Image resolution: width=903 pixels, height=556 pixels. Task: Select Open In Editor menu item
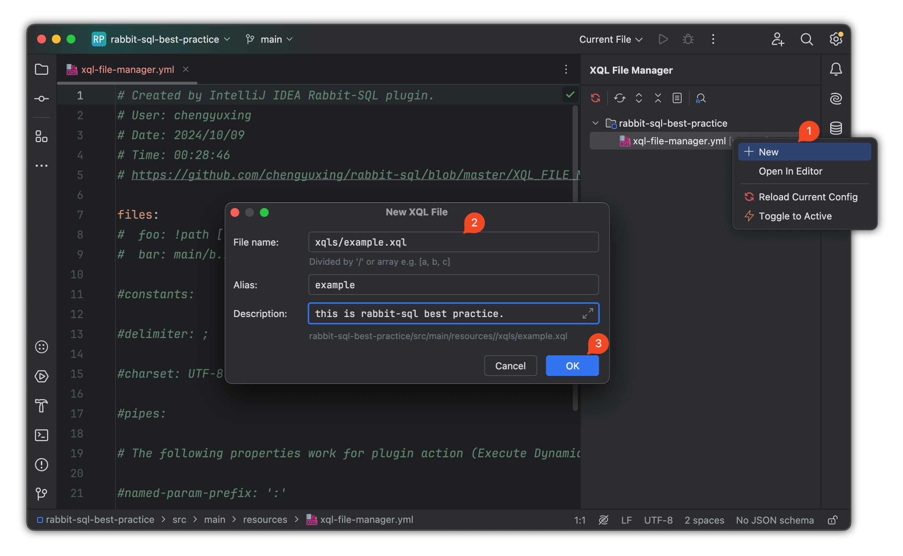click(x=804, y=171)
